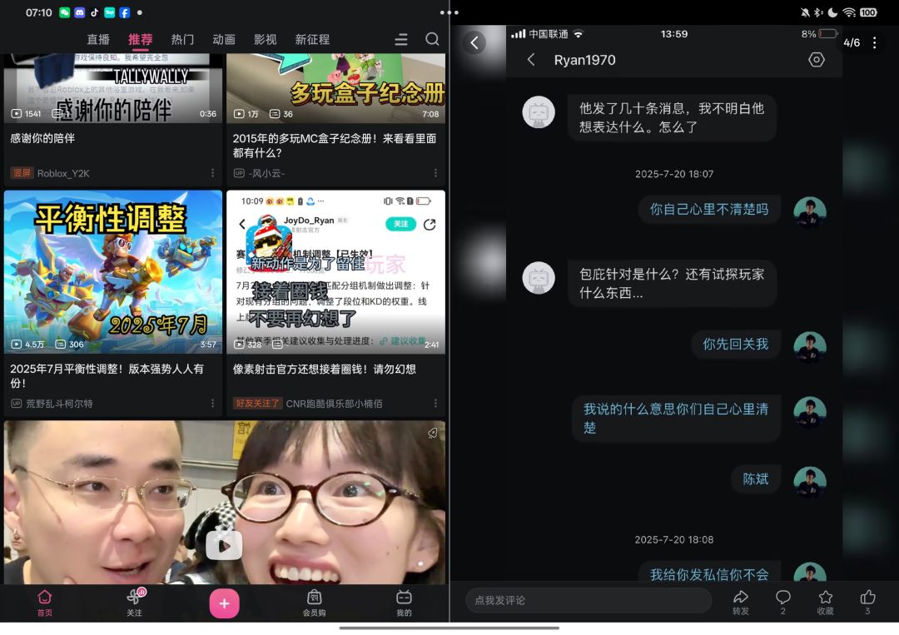Open uploader 荒野乱斗柯尔特
The width and height of the screenshot is (899, 635).
(x=59, y=404)
